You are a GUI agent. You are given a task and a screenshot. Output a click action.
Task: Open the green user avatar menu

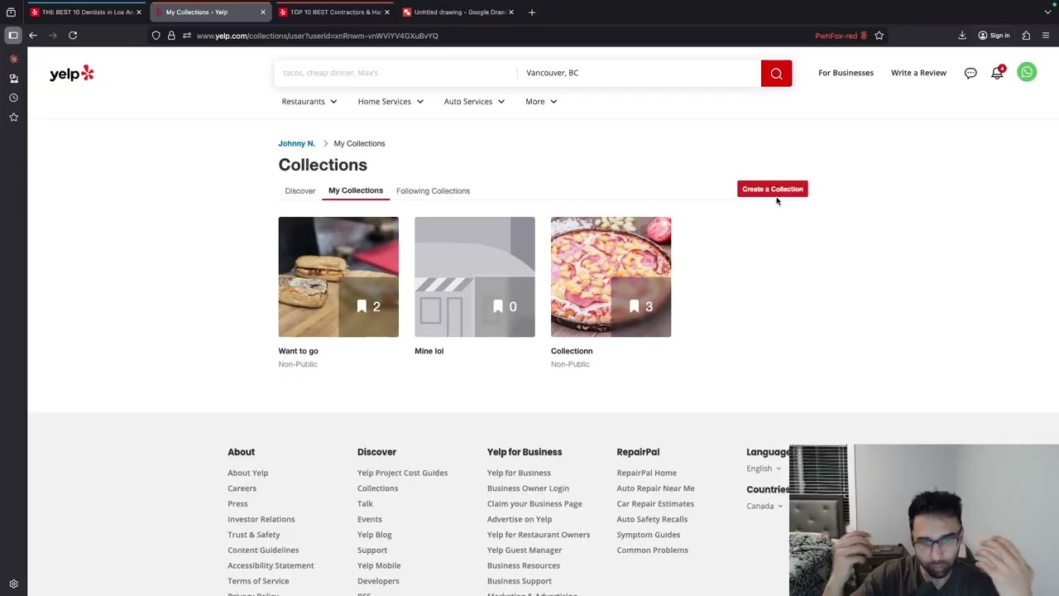coord(1027,72)
